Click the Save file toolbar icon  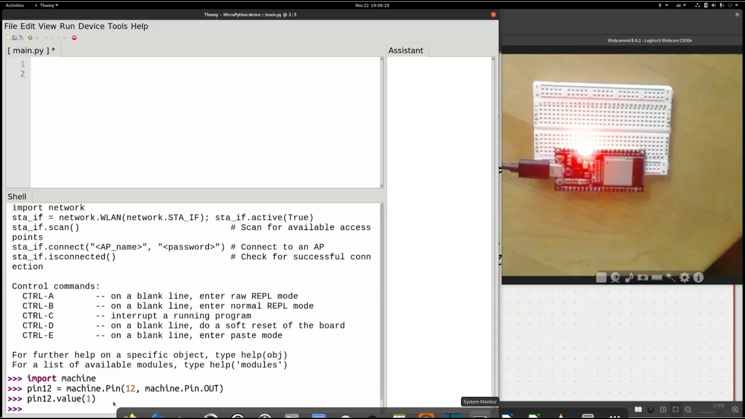21,37
